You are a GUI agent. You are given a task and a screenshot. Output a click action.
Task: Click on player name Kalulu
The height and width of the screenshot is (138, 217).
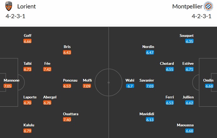(29, 125)
